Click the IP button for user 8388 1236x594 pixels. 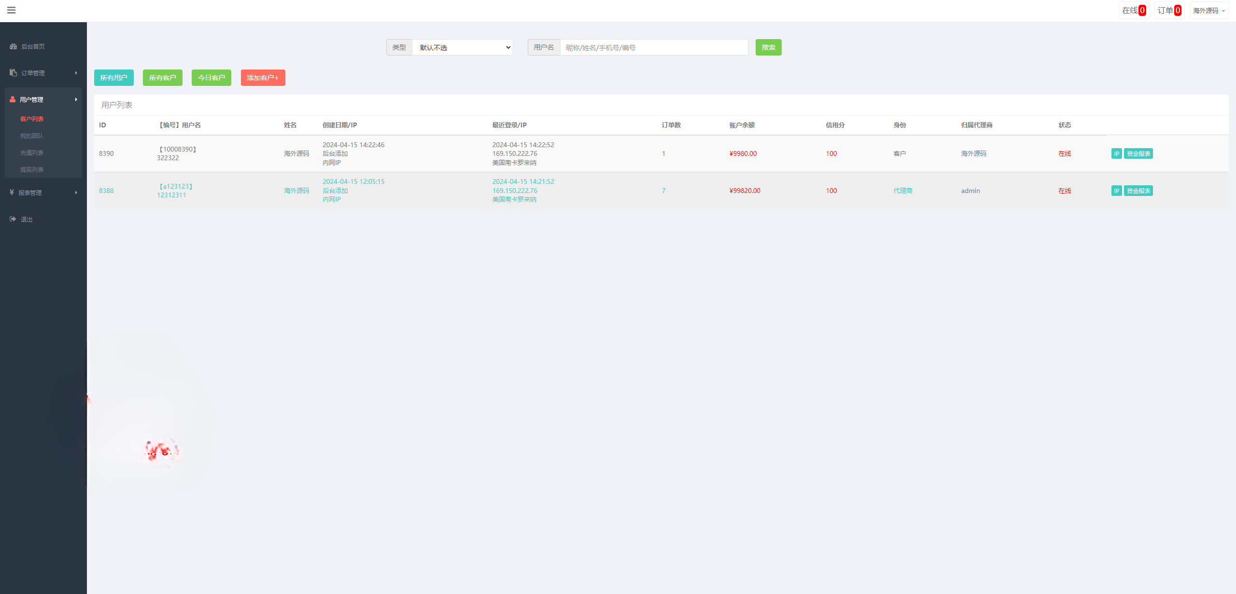[1117, 191]
